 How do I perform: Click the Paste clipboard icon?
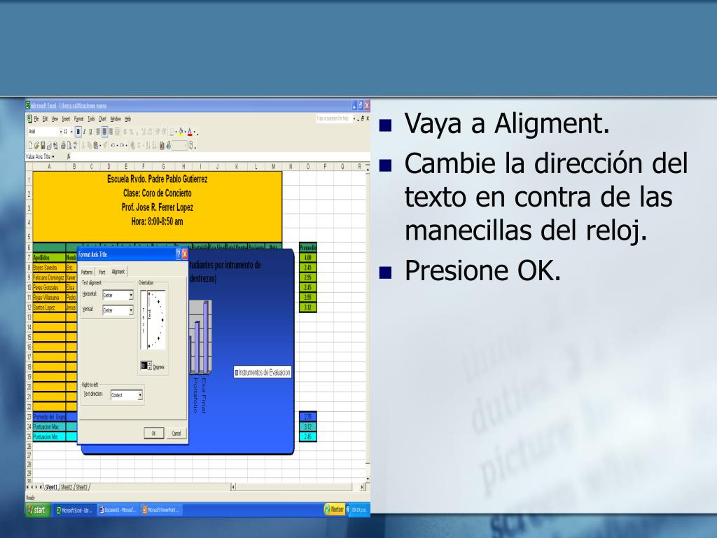96,146
